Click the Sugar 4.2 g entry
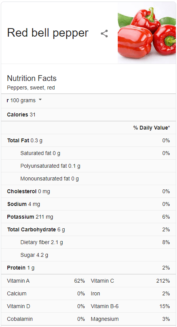177x327 pixels. [x=34, y=255]
